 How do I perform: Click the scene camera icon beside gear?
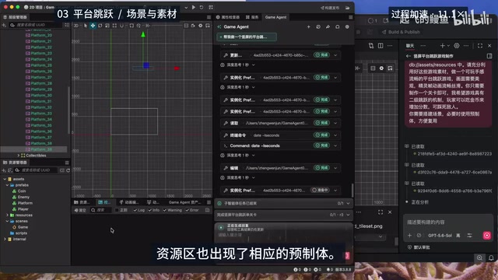point(193,26)
